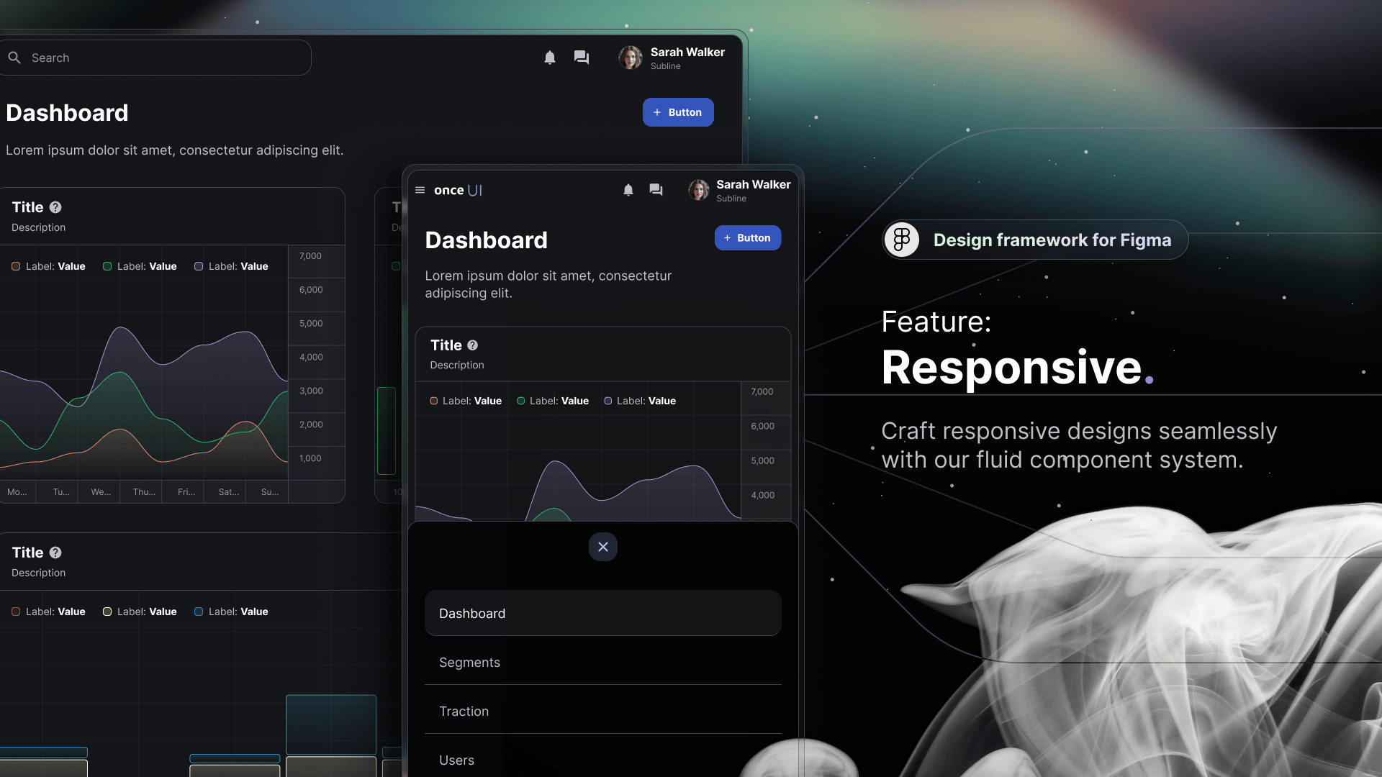1382x777 pixels.
Task: Select Dashboard in the mobile navigation menu
Action: click(603, 613)
